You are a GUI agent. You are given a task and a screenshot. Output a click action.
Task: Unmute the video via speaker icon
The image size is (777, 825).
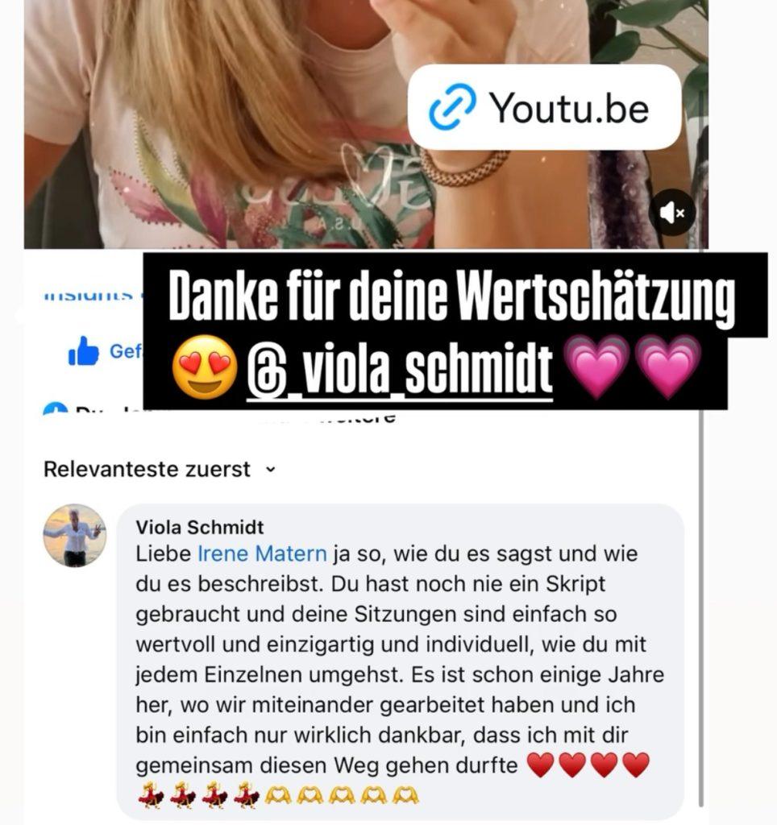(672, 213)
